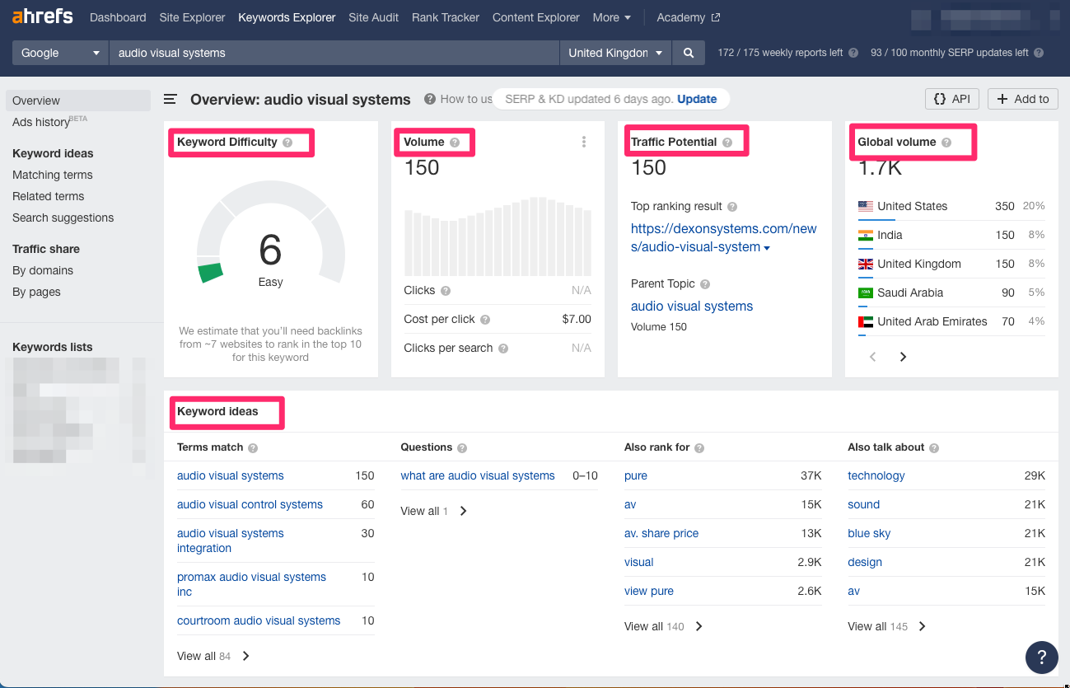The height and width of the screenshot is (688, 1070).
Task: Expand the More navigation menu
Action: (612, 17)
